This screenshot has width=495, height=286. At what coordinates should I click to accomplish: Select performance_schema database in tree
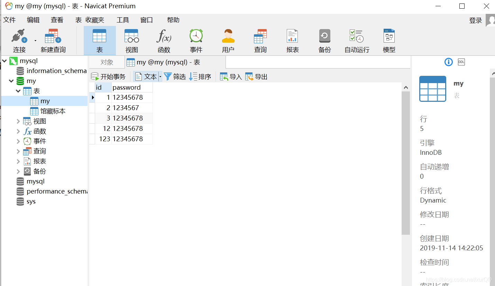pyautogui.click(x=52, y=191)
